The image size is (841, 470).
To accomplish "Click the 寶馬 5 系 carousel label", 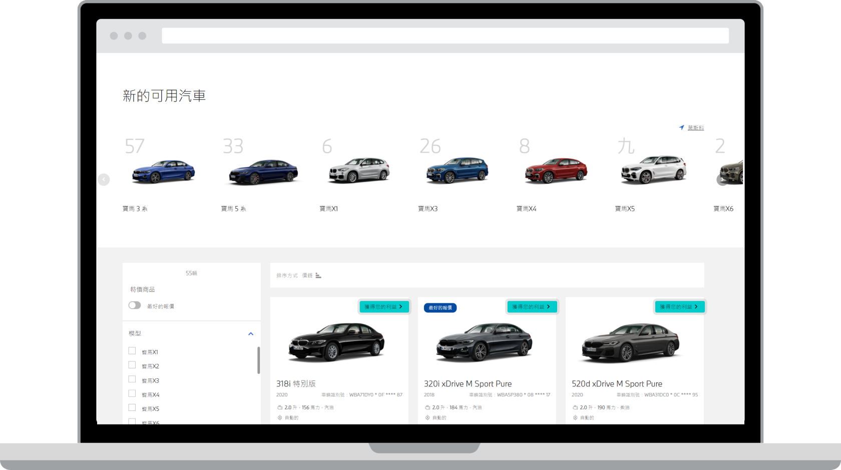I will [x=234, y=209].
